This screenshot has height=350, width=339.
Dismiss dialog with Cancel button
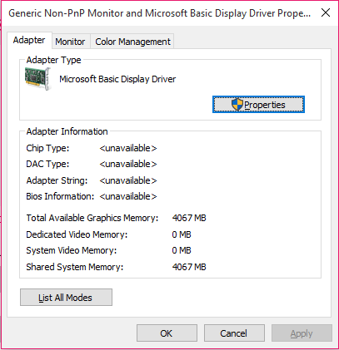[x=234, y=333]
